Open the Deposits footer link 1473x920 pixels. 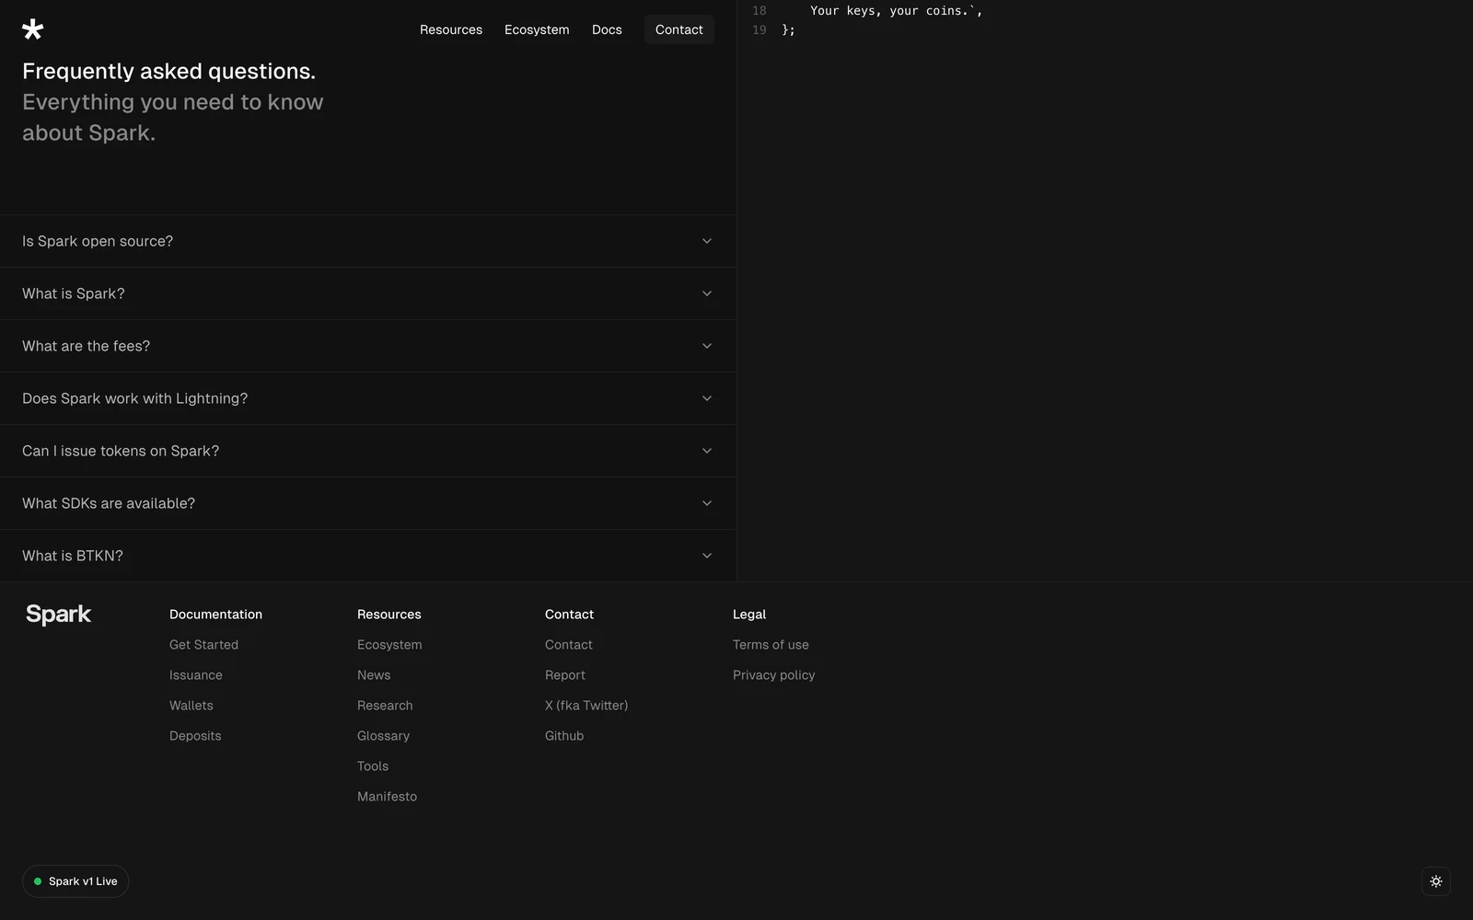coord(195,736)
